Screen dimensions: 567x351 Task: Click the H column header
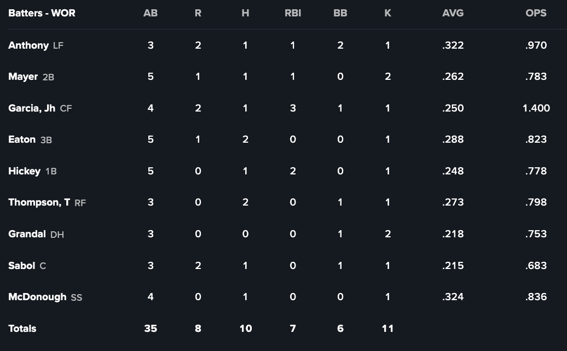click(x=245, y=13)
